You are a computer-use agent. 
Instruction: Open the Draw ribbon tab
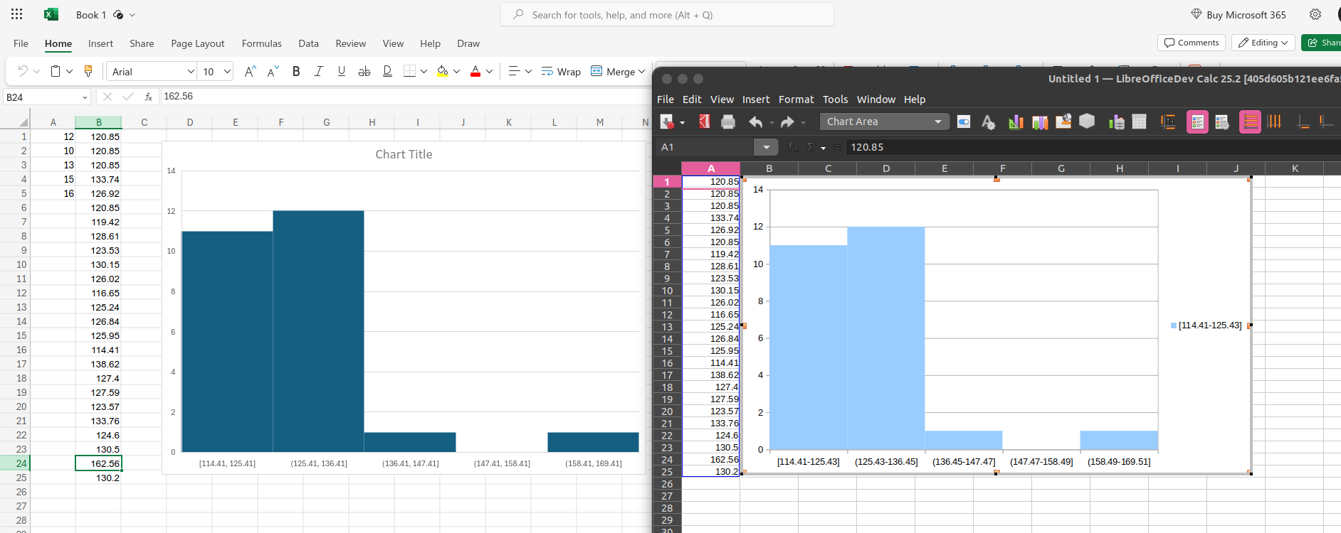(x=468, y=43)
